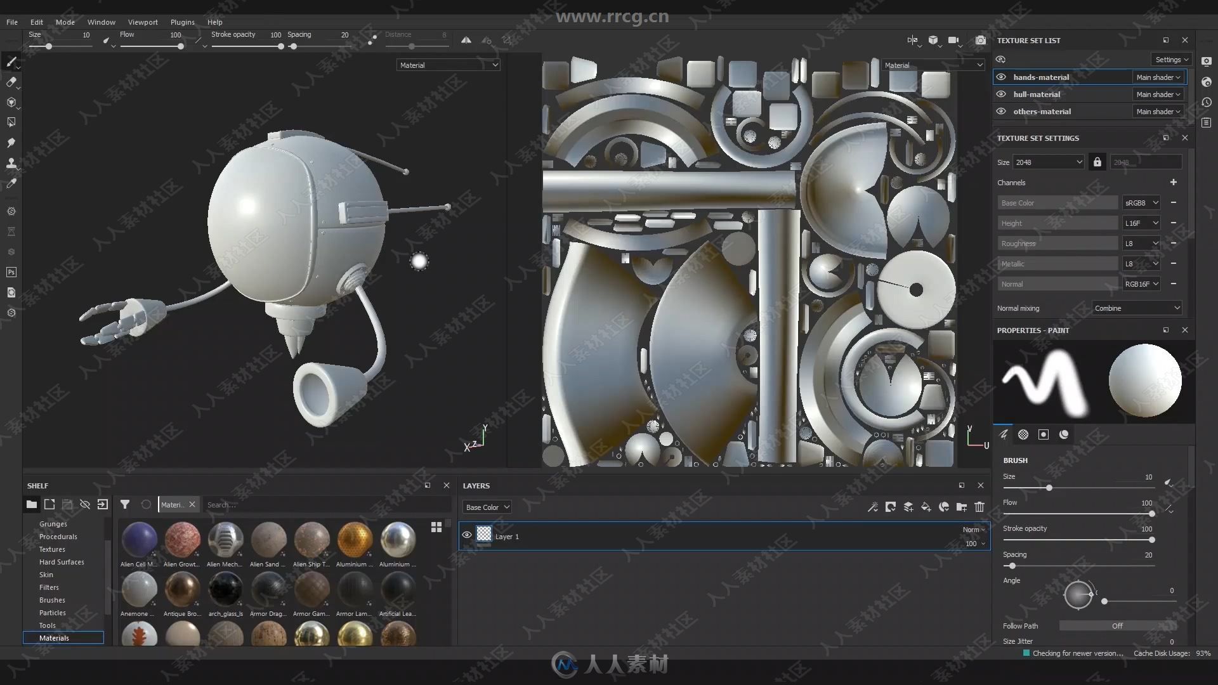The height and width of the screenshot is (685, 1218).
Task: Toggle visibility of hands-material layer
Action: pos(1002,76)
